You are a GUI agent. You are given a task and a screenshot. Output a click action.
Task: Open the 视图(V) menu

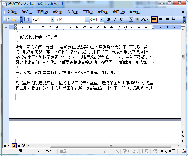pyautogui.click(x=42, y=12)
